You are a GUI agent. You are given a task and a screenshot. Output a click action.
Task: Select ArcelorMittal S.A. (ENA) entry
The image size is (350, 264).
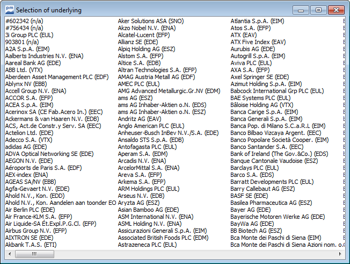[x=148, y=167]
